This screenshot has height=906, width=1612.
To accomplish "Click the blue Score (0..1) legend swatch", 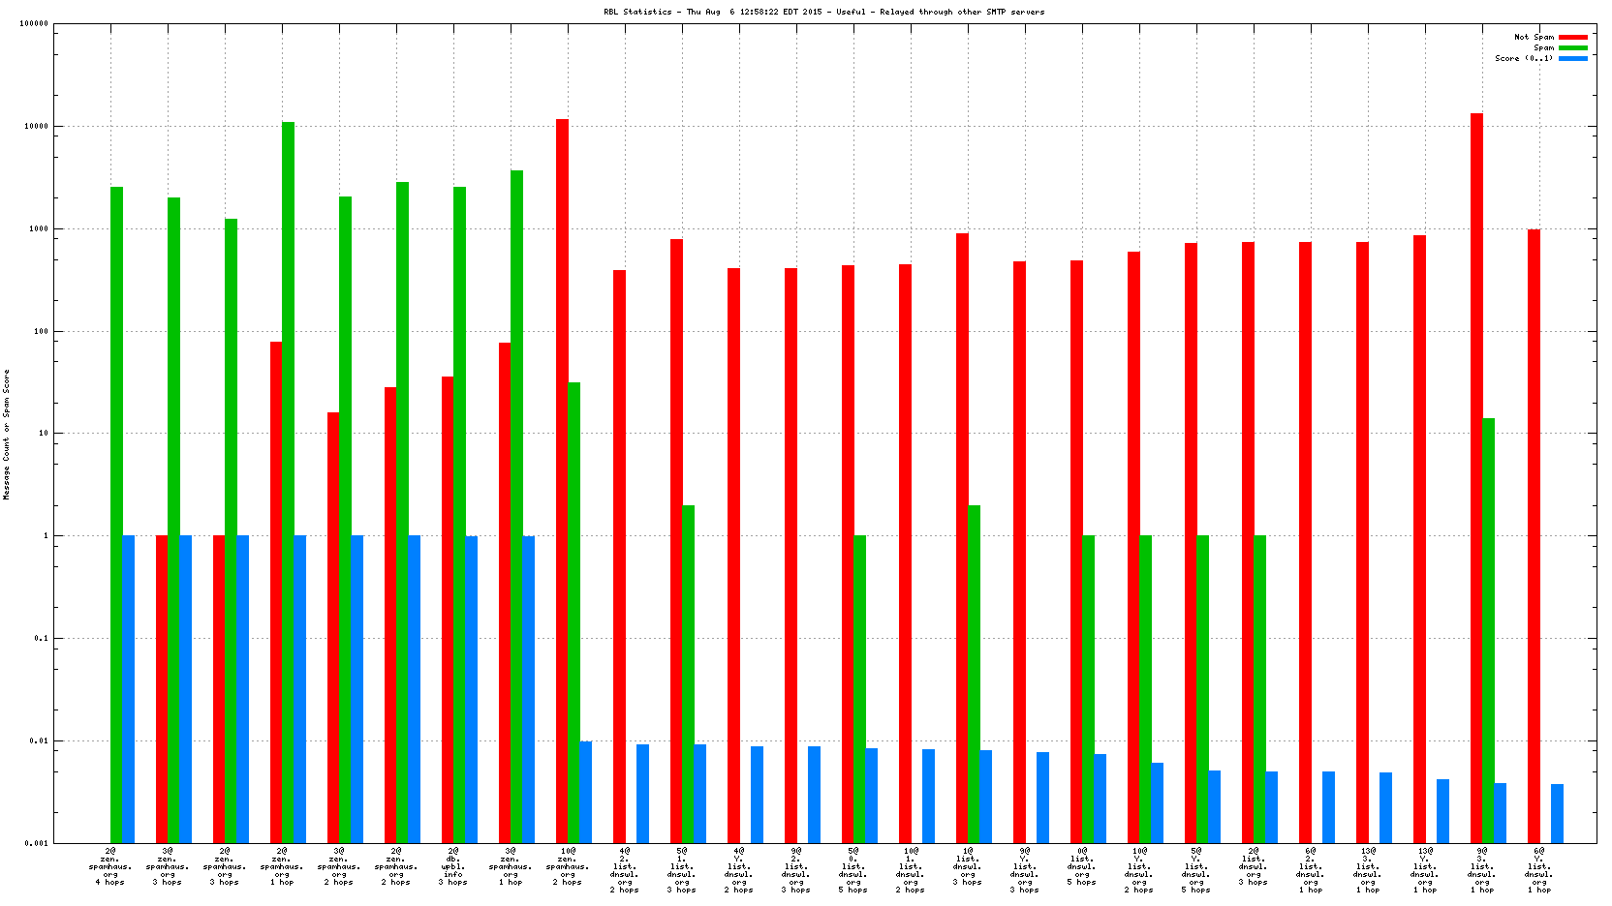I will 1572,58.
